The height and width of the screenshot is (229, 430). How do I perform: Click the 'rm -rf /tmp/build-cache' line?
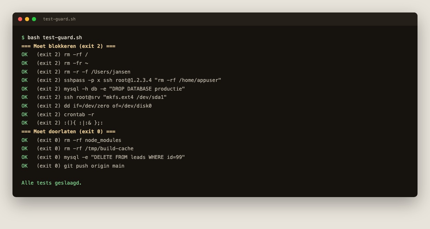point(78,149)
